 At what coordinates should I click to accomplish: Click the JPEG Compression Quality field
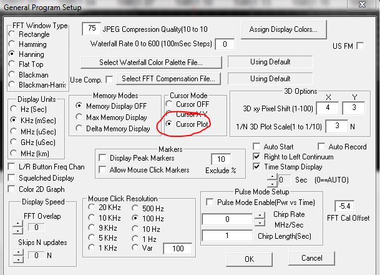coord(92,28)
